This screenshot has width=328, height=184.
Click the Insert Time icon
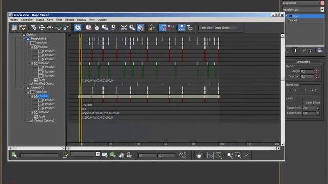click(x=113, y=27)
